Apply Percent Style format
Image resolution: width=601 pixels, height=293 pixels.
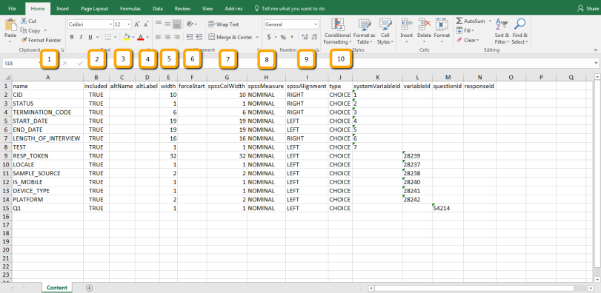(283, 37)
